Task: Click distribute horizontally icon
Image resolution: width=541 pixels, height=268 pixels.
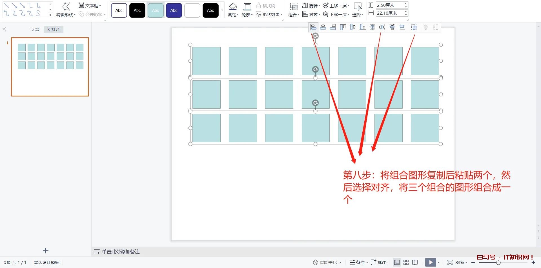Action: (x=382, y=27)
